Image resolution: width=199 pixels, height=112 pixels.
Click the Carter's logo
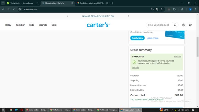pos(98,25)
